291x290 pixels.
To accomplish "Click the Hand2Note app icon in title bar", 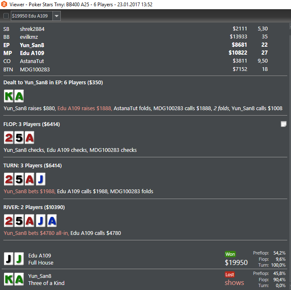I will point(4,4).
